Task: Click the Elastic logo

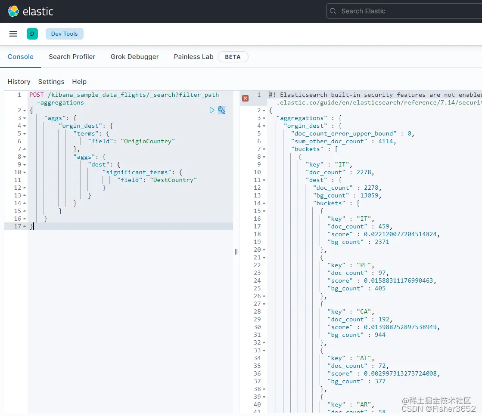Action: pyautogui.click(x=30, y=11)
